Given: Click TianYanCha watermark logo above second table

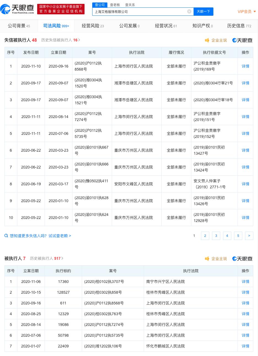Looking at the screenshot, I should pos(242,259).
